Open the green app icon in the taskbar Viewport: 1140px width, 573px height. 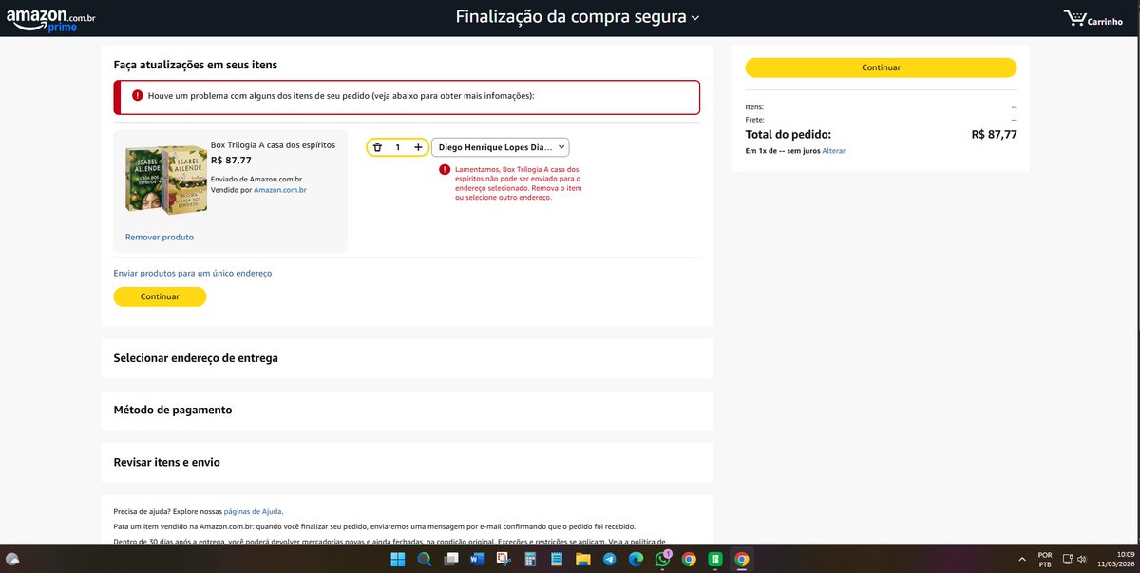(714, 559)
